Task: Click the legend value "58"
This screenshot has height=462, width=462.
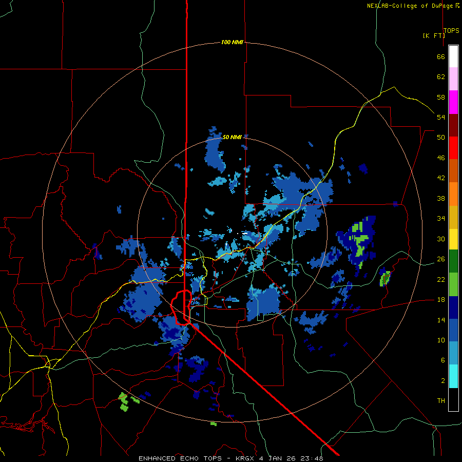Action: click(x=441, y=97)
